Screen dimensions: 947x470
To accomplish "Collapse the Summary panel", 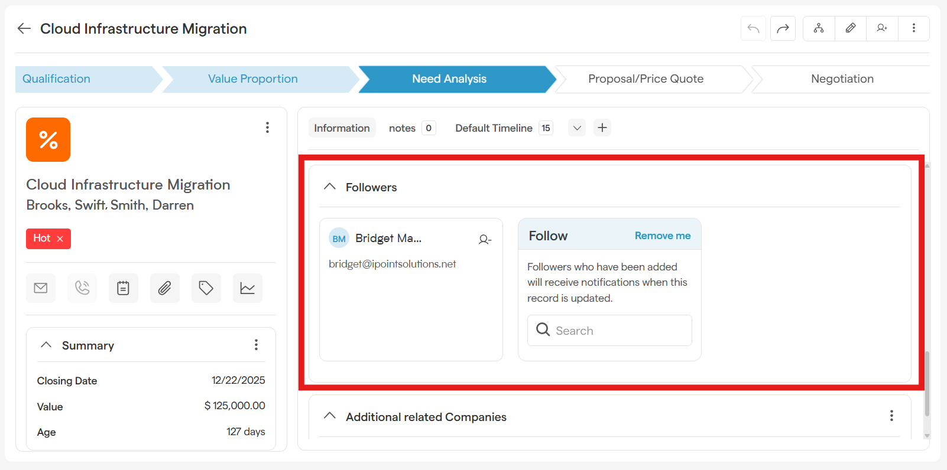I will (x=46, y=345).
